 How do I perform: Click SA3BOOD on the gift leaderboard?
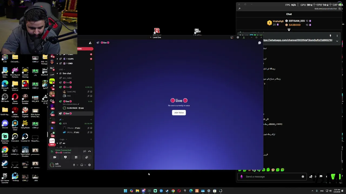[294, 25]
